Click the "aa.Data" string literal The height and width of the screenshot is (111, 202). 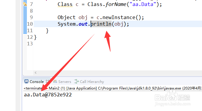143,4
